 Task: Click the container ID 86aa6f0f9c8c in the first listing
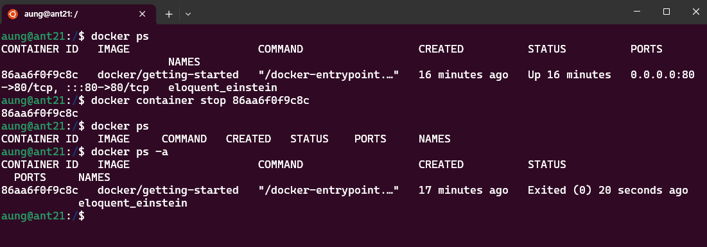click(x=40, y=74)
